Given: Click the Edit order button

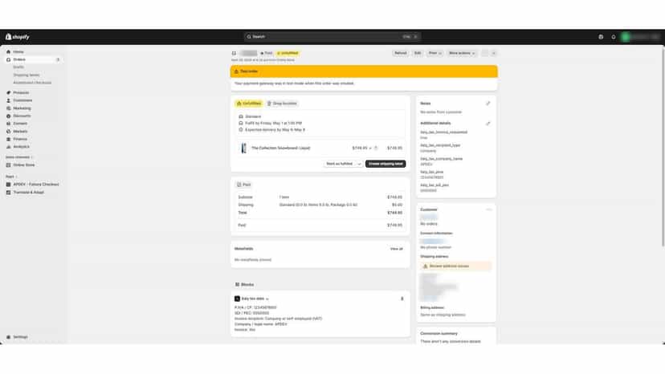Looking at the screenshot, I should click(418, 53).
